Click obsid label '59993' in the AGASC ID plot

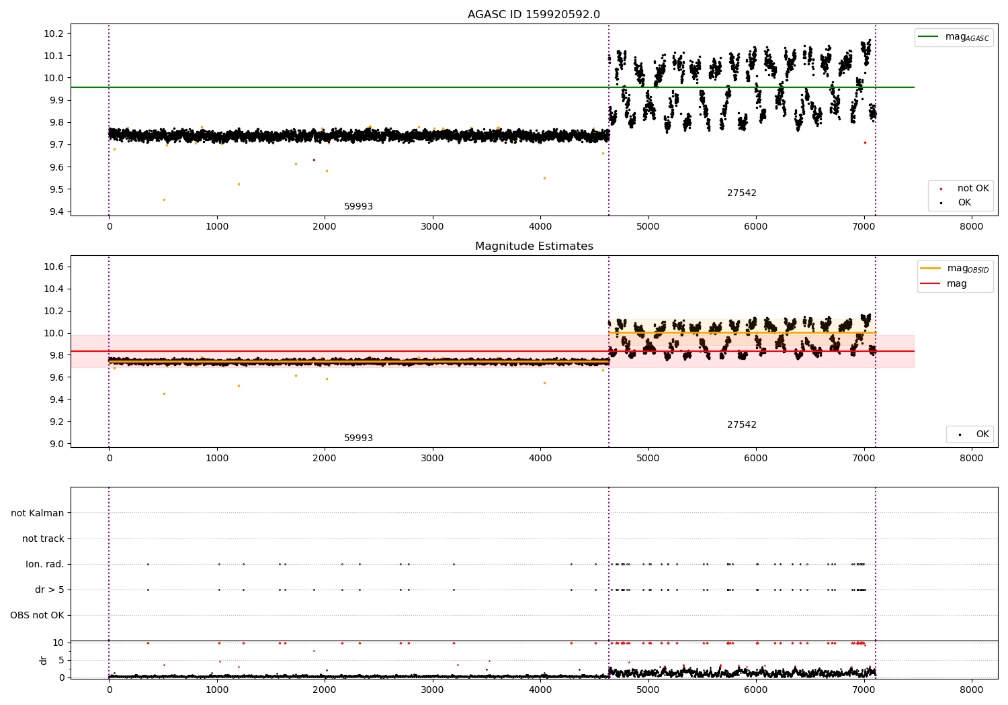pyautogui.click(x=358, y=207)
